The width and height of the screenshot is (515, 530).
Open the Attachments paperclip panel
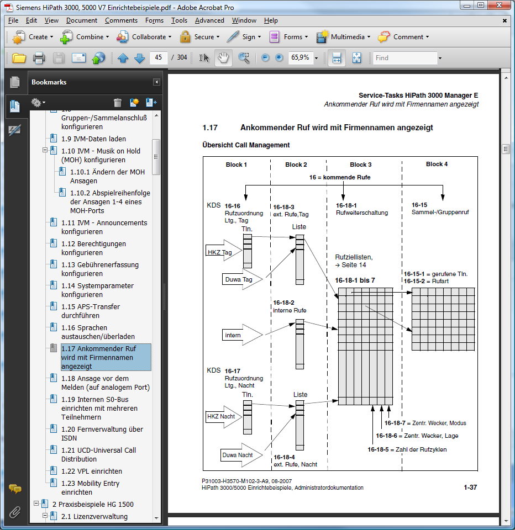coord(14,512)
